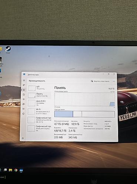This screenshot has width=137, height=184.
Task: Click the Запустить новую задачу button
Action: coord(100,81)
